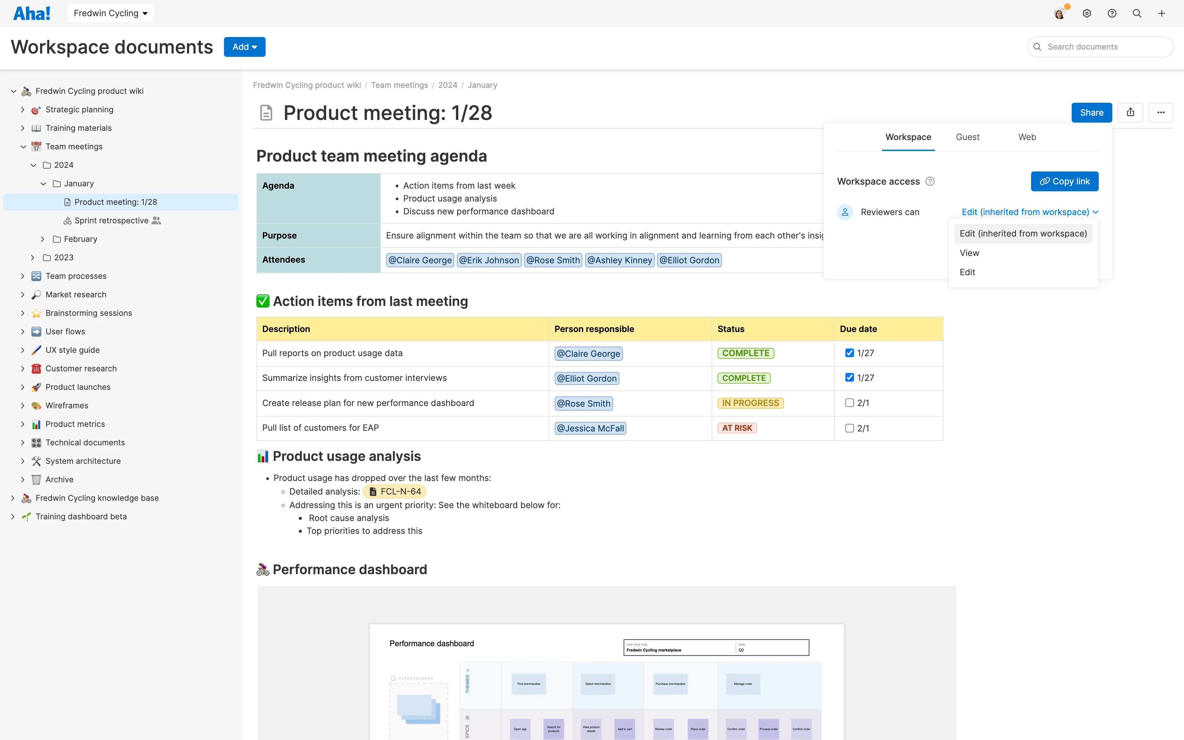Click the Copy link button
This screenshot has height=740, width=1184.
pyautogui.click(x=1064, y=181)
